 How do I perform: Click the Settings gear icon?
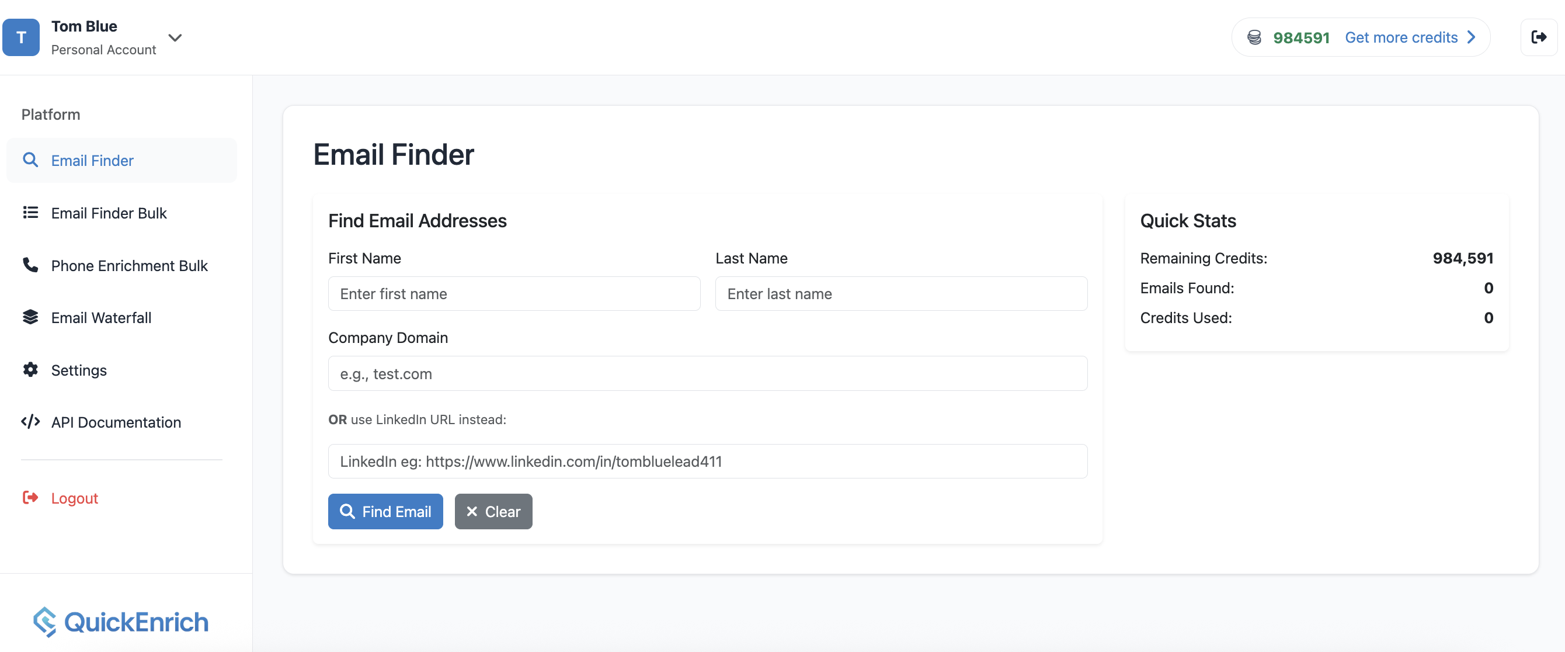(30, 369)
